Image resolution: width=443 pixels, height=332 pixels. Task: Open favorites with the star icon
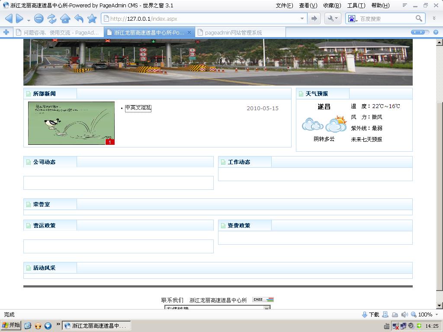[x=92, y=19]
